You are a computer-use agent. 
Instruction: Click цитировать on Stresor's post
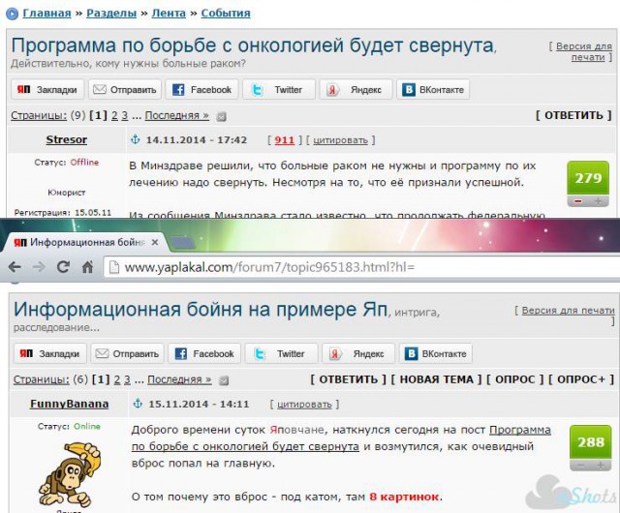[x=340, y=140]
